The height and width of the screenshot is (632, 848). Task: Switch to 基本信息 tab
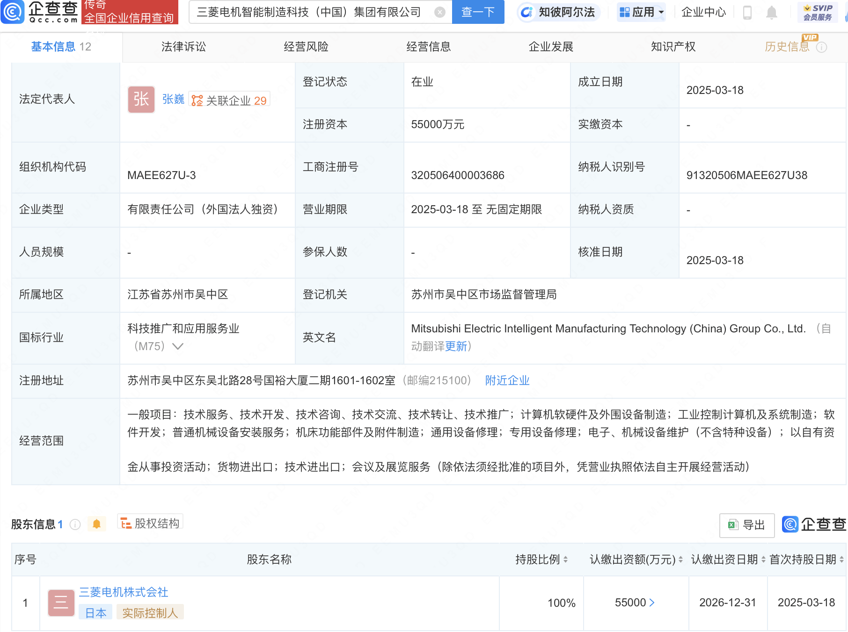[61, 47]
